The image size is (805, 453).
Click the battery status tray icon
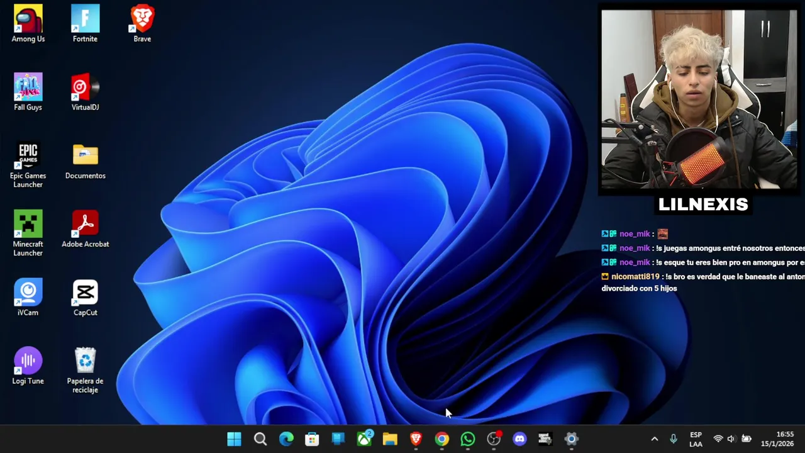pyautogui.click(x=747, y=439)
